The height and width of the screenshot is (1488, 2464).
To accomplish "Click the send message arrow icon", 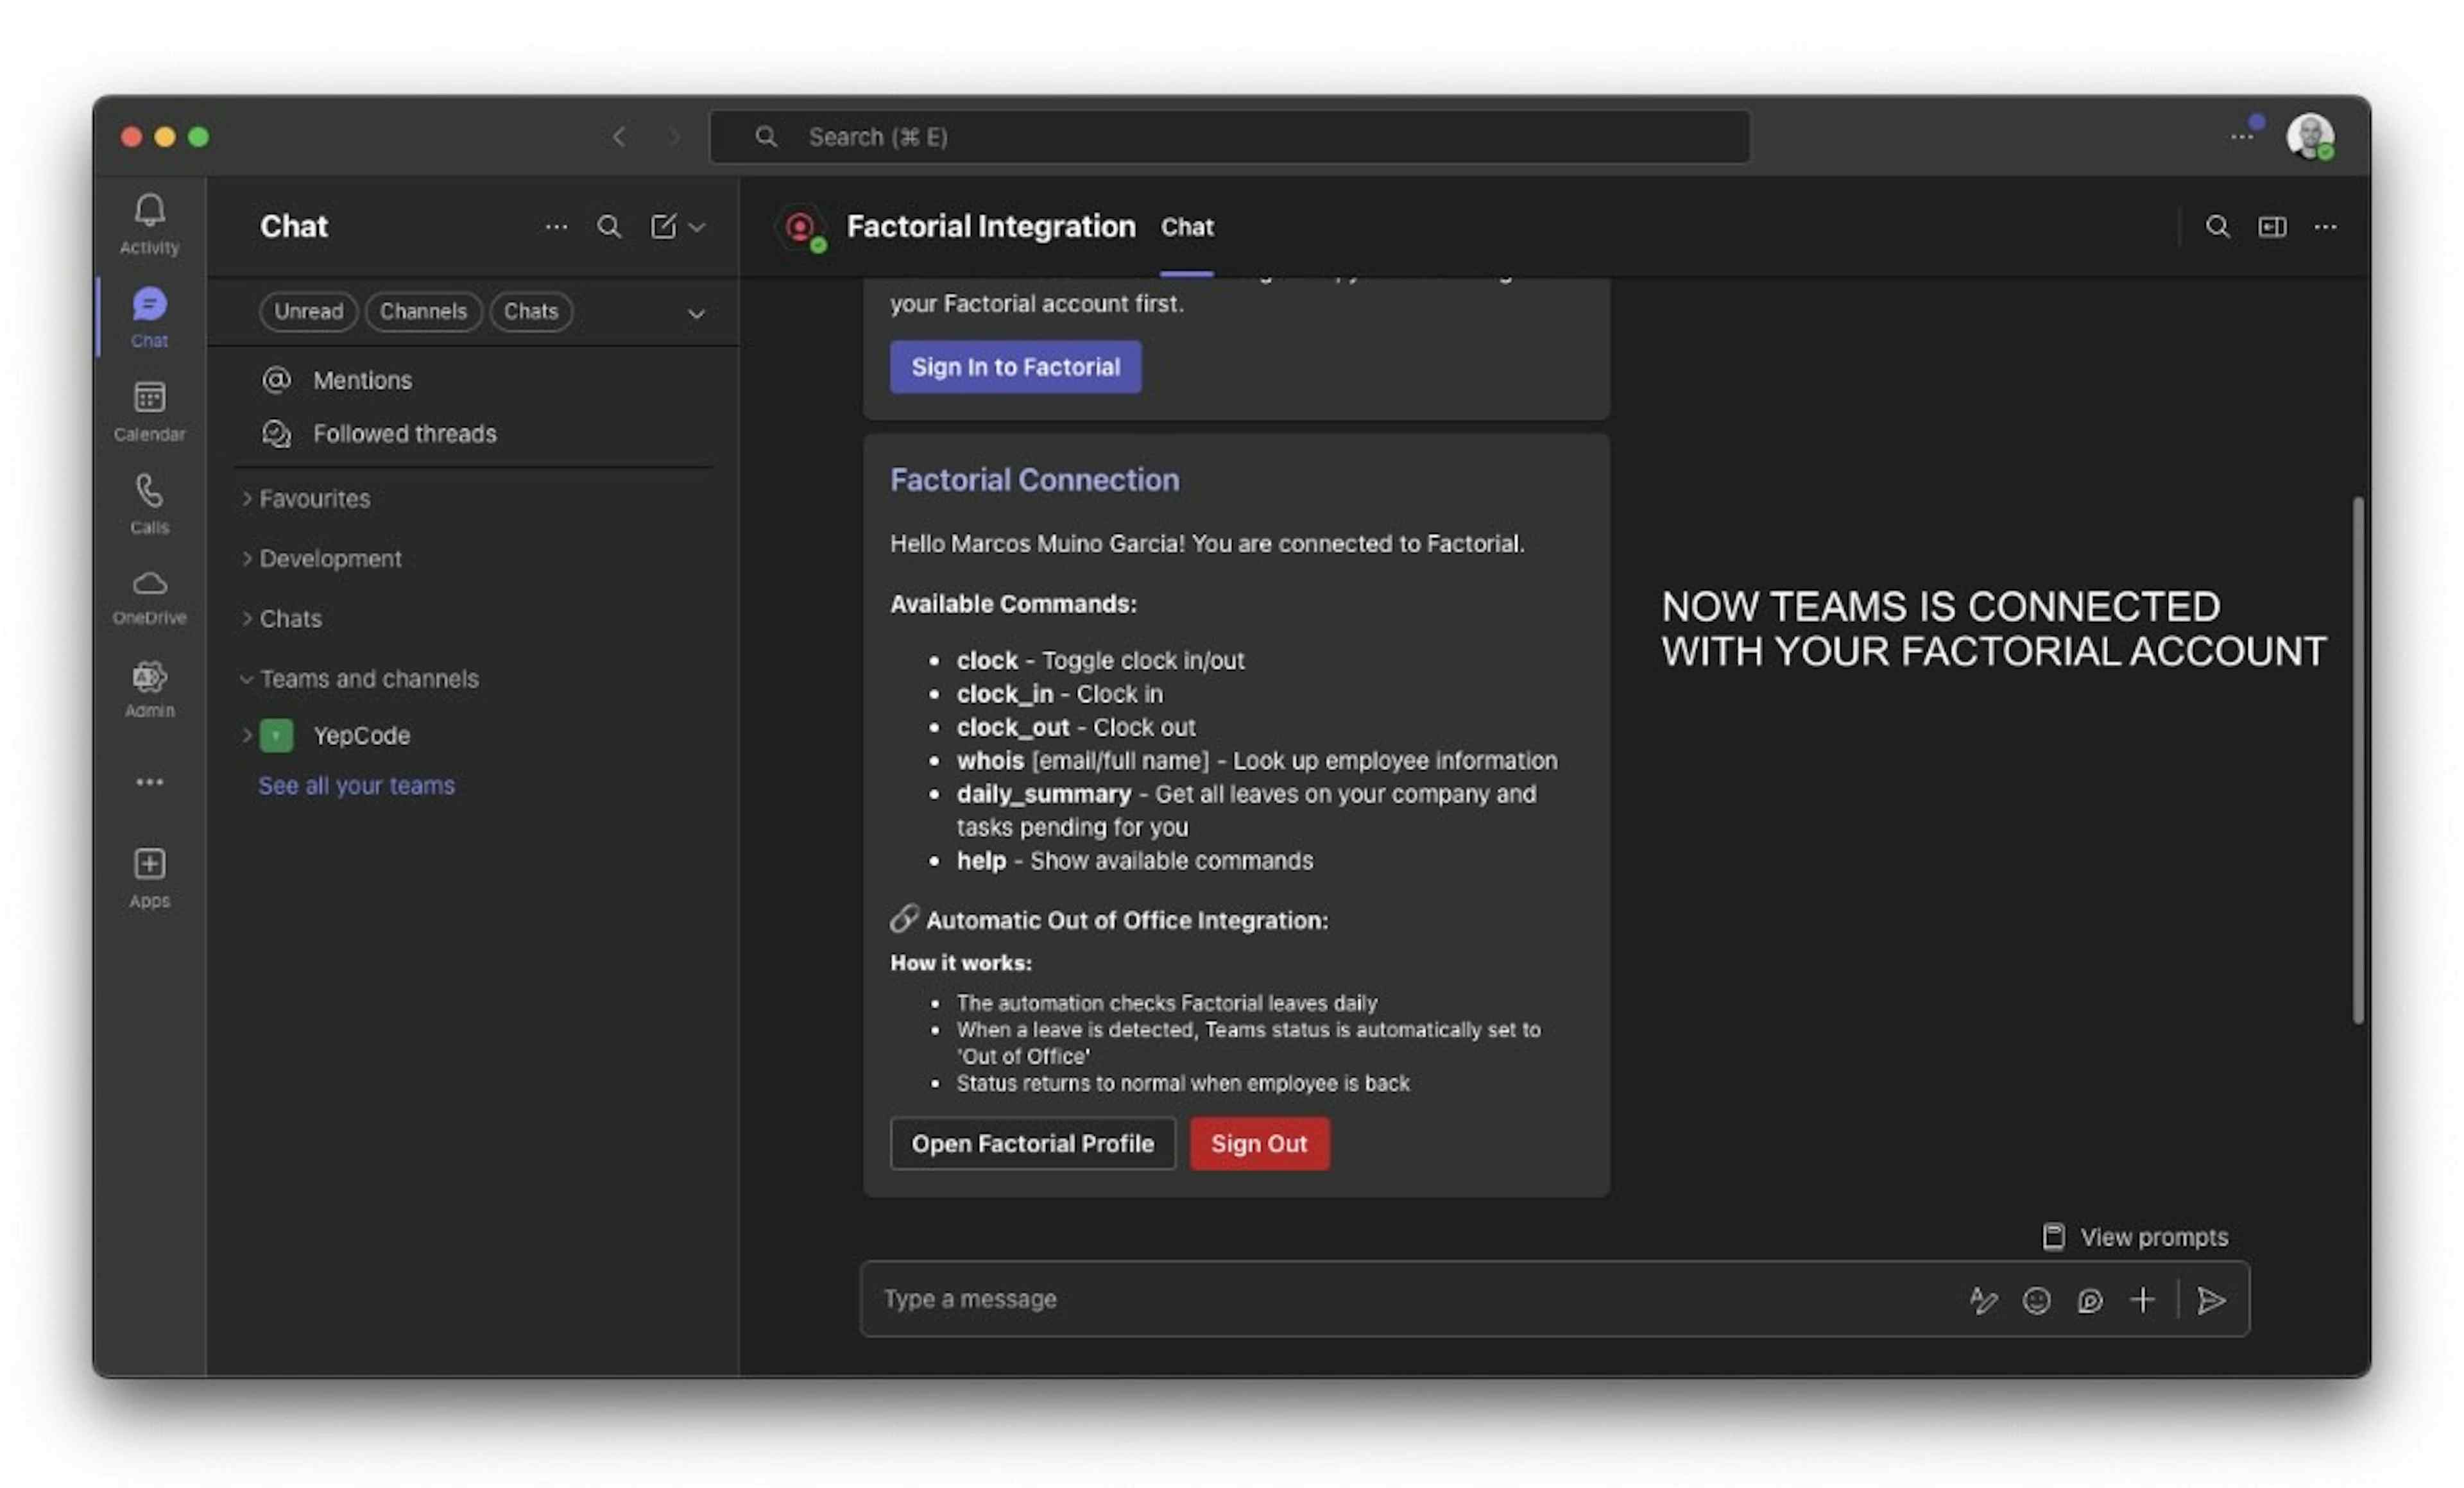I will tap(2211, 1300).
